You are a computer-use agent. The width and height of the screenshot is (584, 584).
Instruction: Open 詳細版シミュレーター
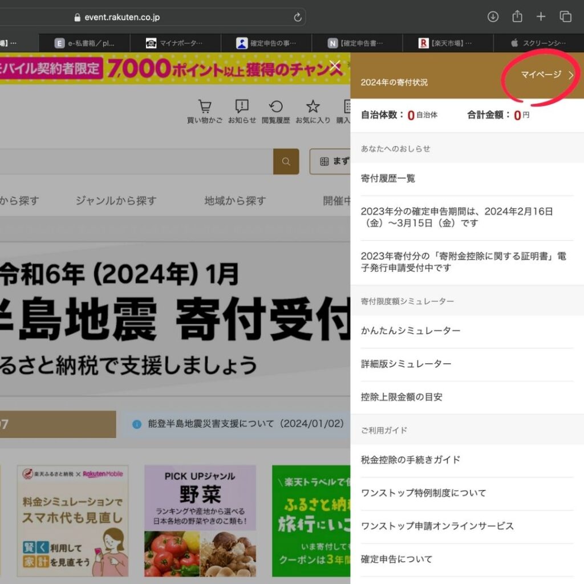click(467, 364)
